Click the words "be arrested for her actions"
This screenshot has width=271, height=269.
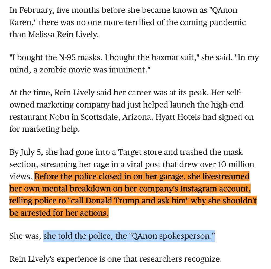point(58,213)
